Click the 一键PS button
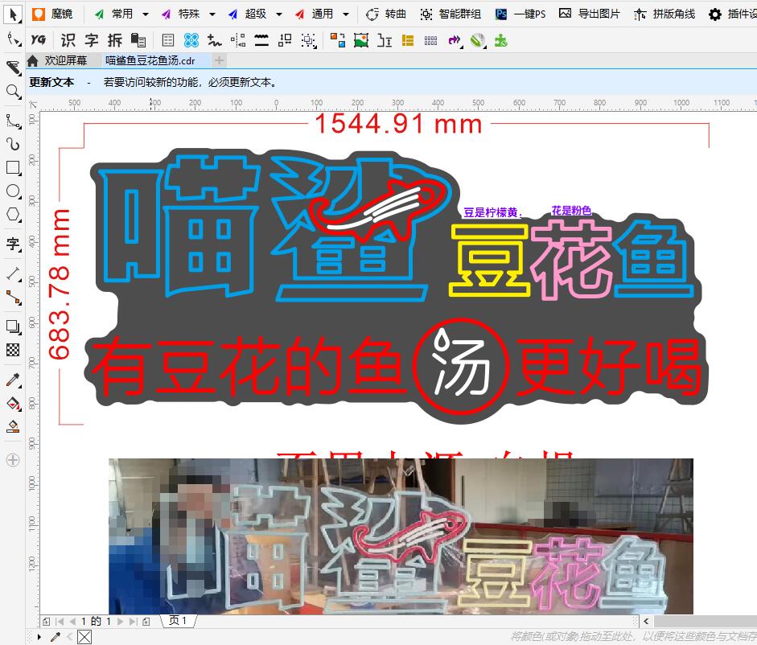The image size is (757, 645). click(x=521, y=14)
